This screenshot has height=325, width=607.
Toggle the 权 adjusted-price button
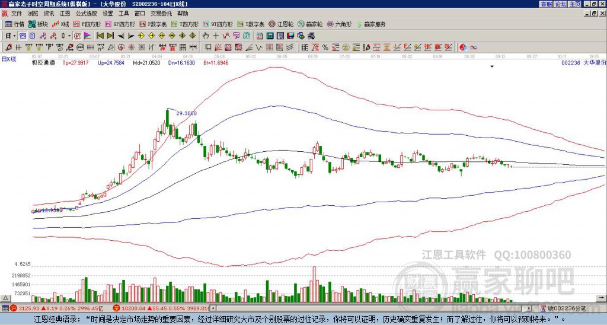(77, 36)
